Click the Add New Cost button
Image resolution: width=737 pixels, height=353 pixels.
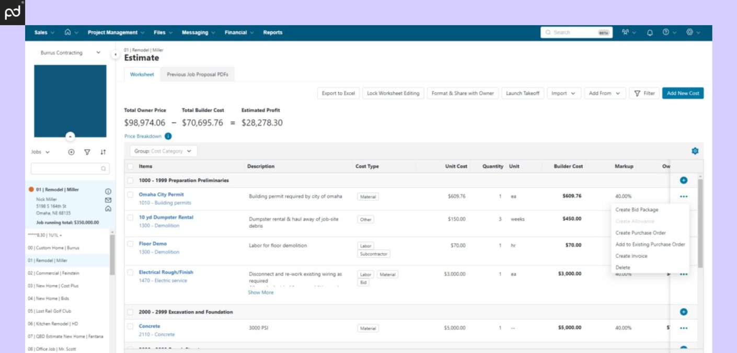click(683, 93)
